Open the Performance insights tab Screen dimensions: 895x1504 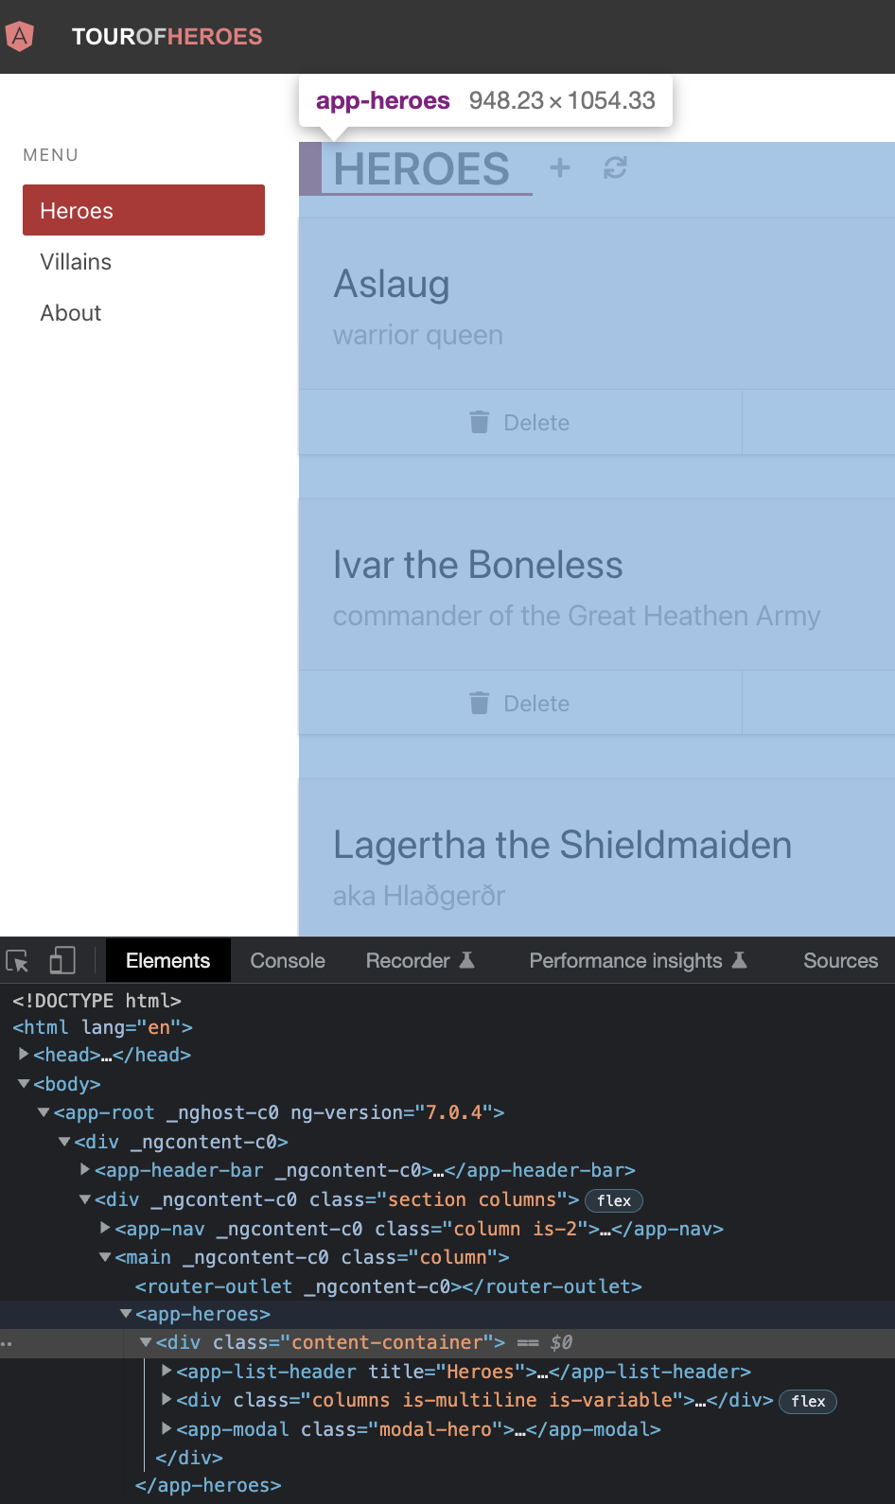tap(638, 961)
